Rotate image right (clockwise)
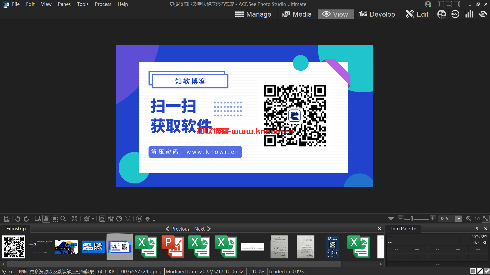This screenshot has height=275, width=490. 26,219
